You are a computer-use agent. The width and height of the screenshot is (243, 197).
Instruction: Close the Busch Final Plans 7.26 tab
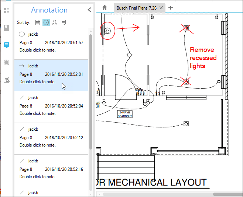click(x=161, y=8)
